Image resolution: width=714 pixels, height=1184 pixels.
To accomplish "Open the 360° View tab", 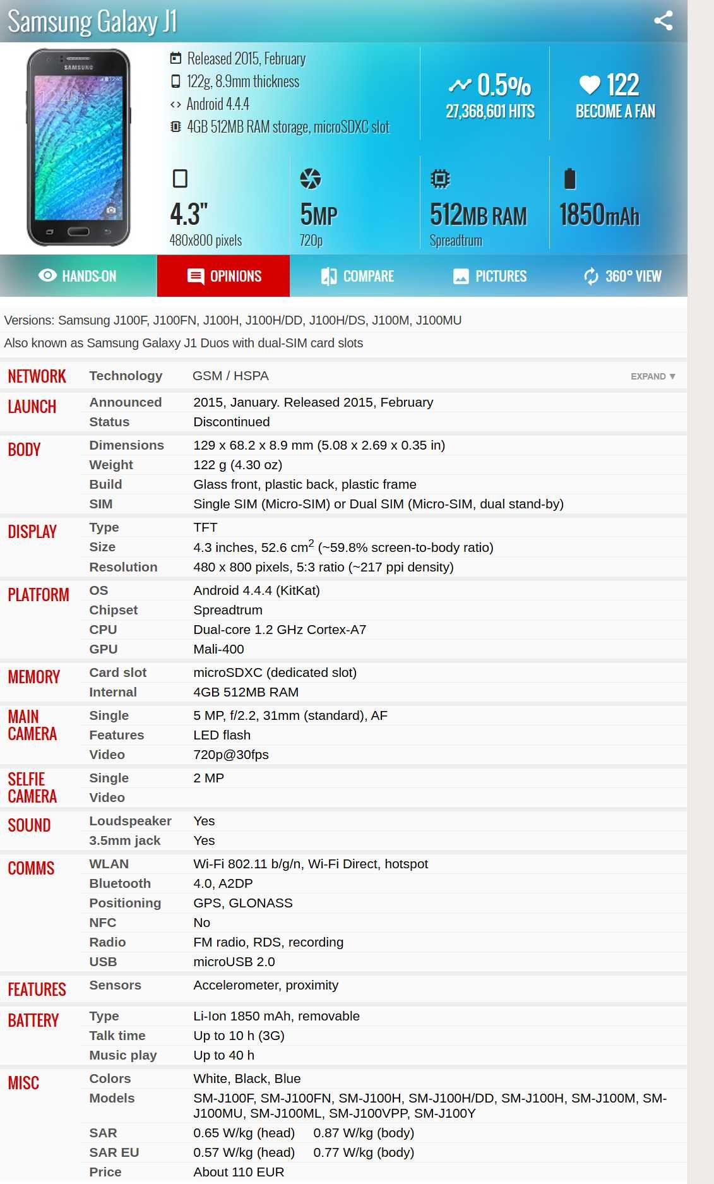I will point(622,276).
